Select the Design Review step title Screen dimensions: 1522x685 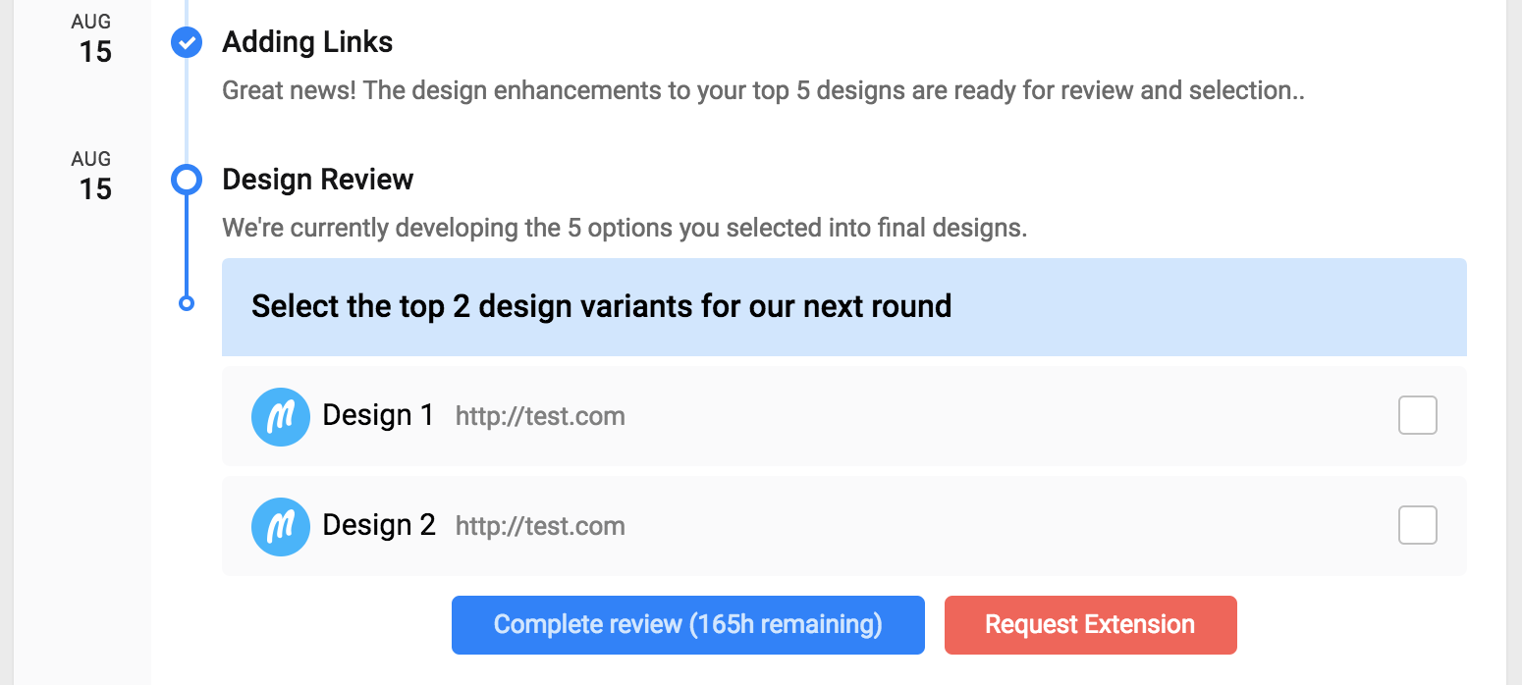click(318, 180)
